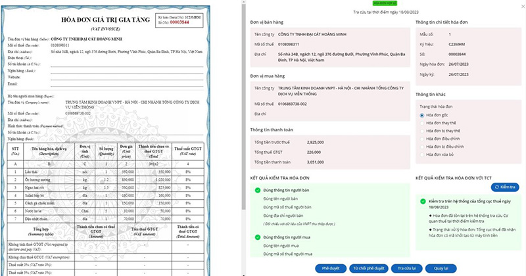Click the green Hóa đơn hợp lệ badge
This screenshot has width=526, height=276.
tap(385, 3)
